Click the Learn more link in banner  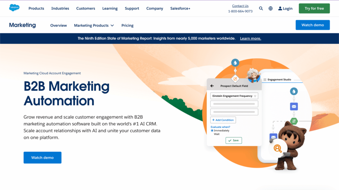point(250,38)
